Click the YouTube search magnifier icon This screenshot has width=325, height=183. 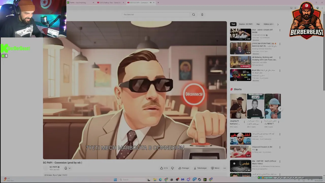[x=193, y=14]
